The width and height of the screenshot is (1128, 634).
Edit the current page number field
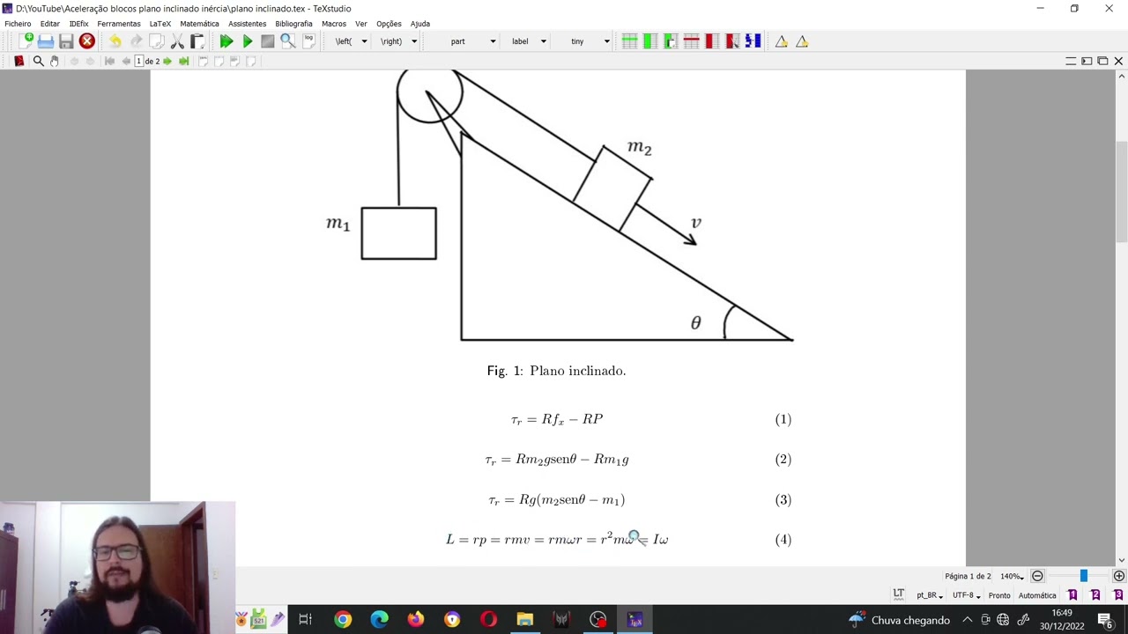pyautogui.click(x=139, y=61)
